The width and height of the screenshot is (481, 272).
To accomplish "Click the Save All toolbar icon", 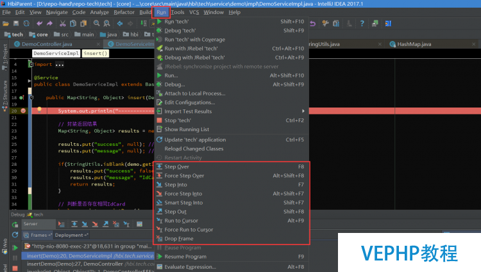I will coord(16,24).
